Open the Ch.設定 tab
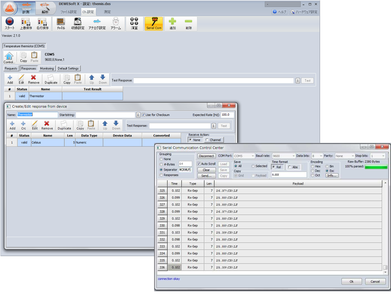Image resolution: width=391 pixels, height=307 pixels. [88, 12]
